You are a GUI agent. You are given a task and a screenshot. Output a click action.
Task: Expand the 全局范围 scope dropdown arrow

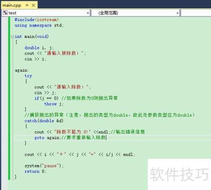click(177, 13)
